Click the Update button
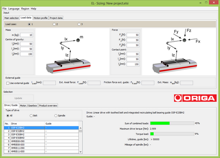Viewport: 220px width, 158px height. (18, 98)
